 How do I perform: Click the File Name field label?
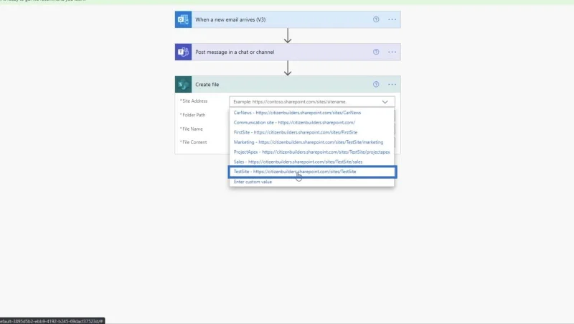[192, 129]
